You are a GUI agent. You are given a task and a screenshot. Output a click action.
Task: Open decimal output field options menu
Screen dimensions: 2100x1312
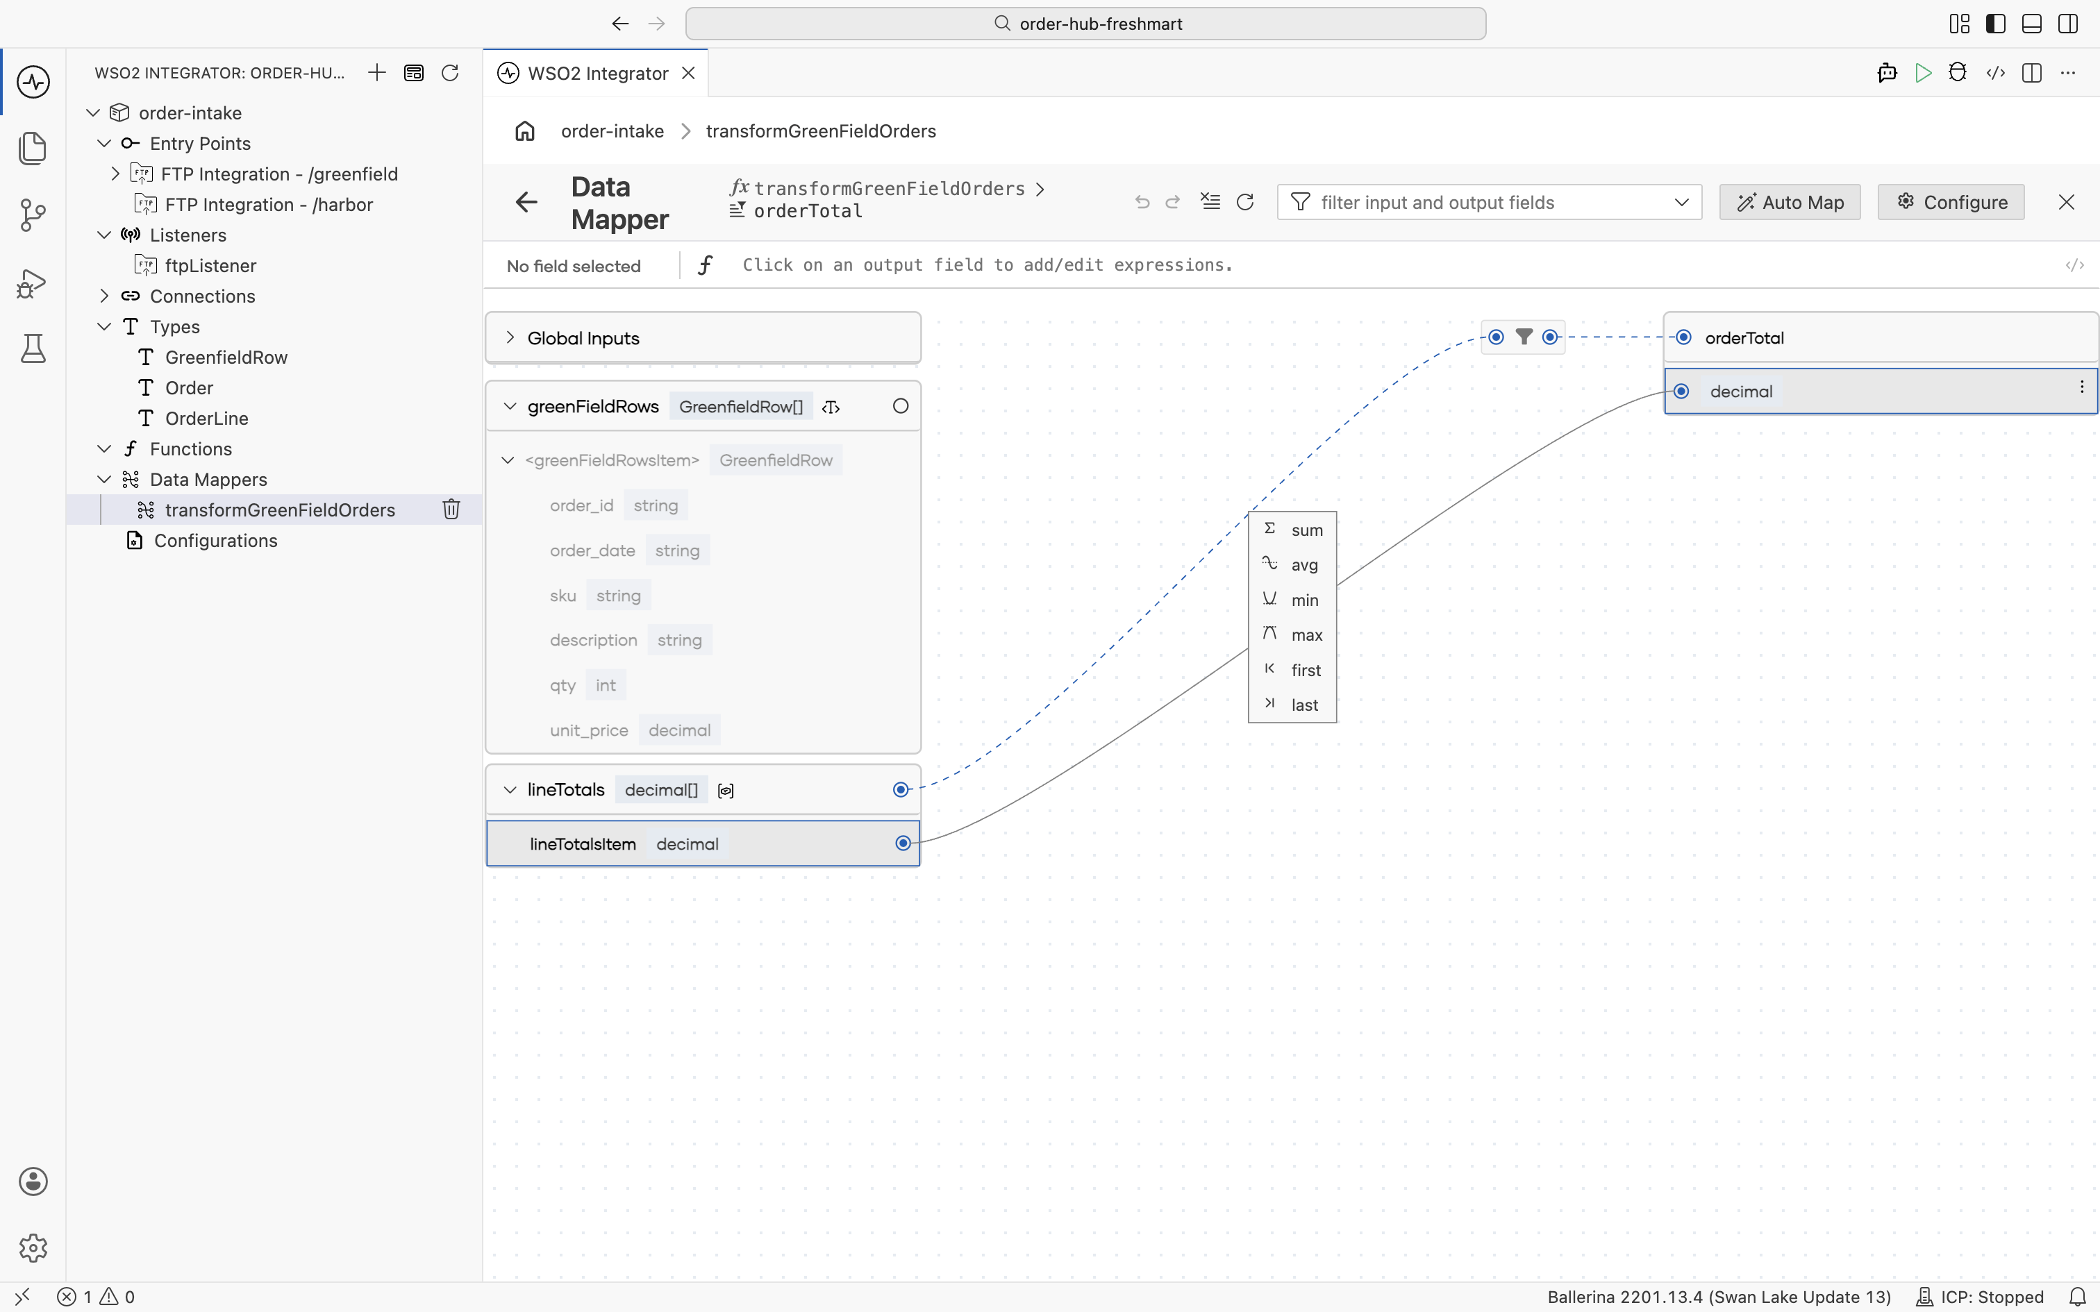point(2082,387)
